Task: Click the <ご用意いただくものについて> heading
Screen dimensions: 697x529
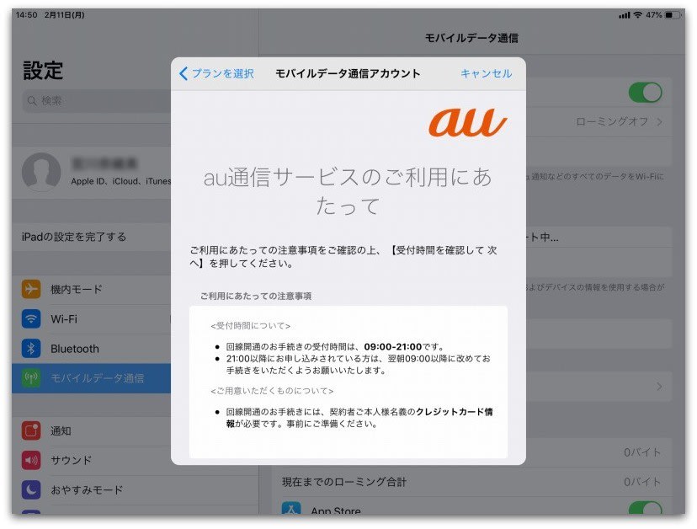Action: click(272, 391)
